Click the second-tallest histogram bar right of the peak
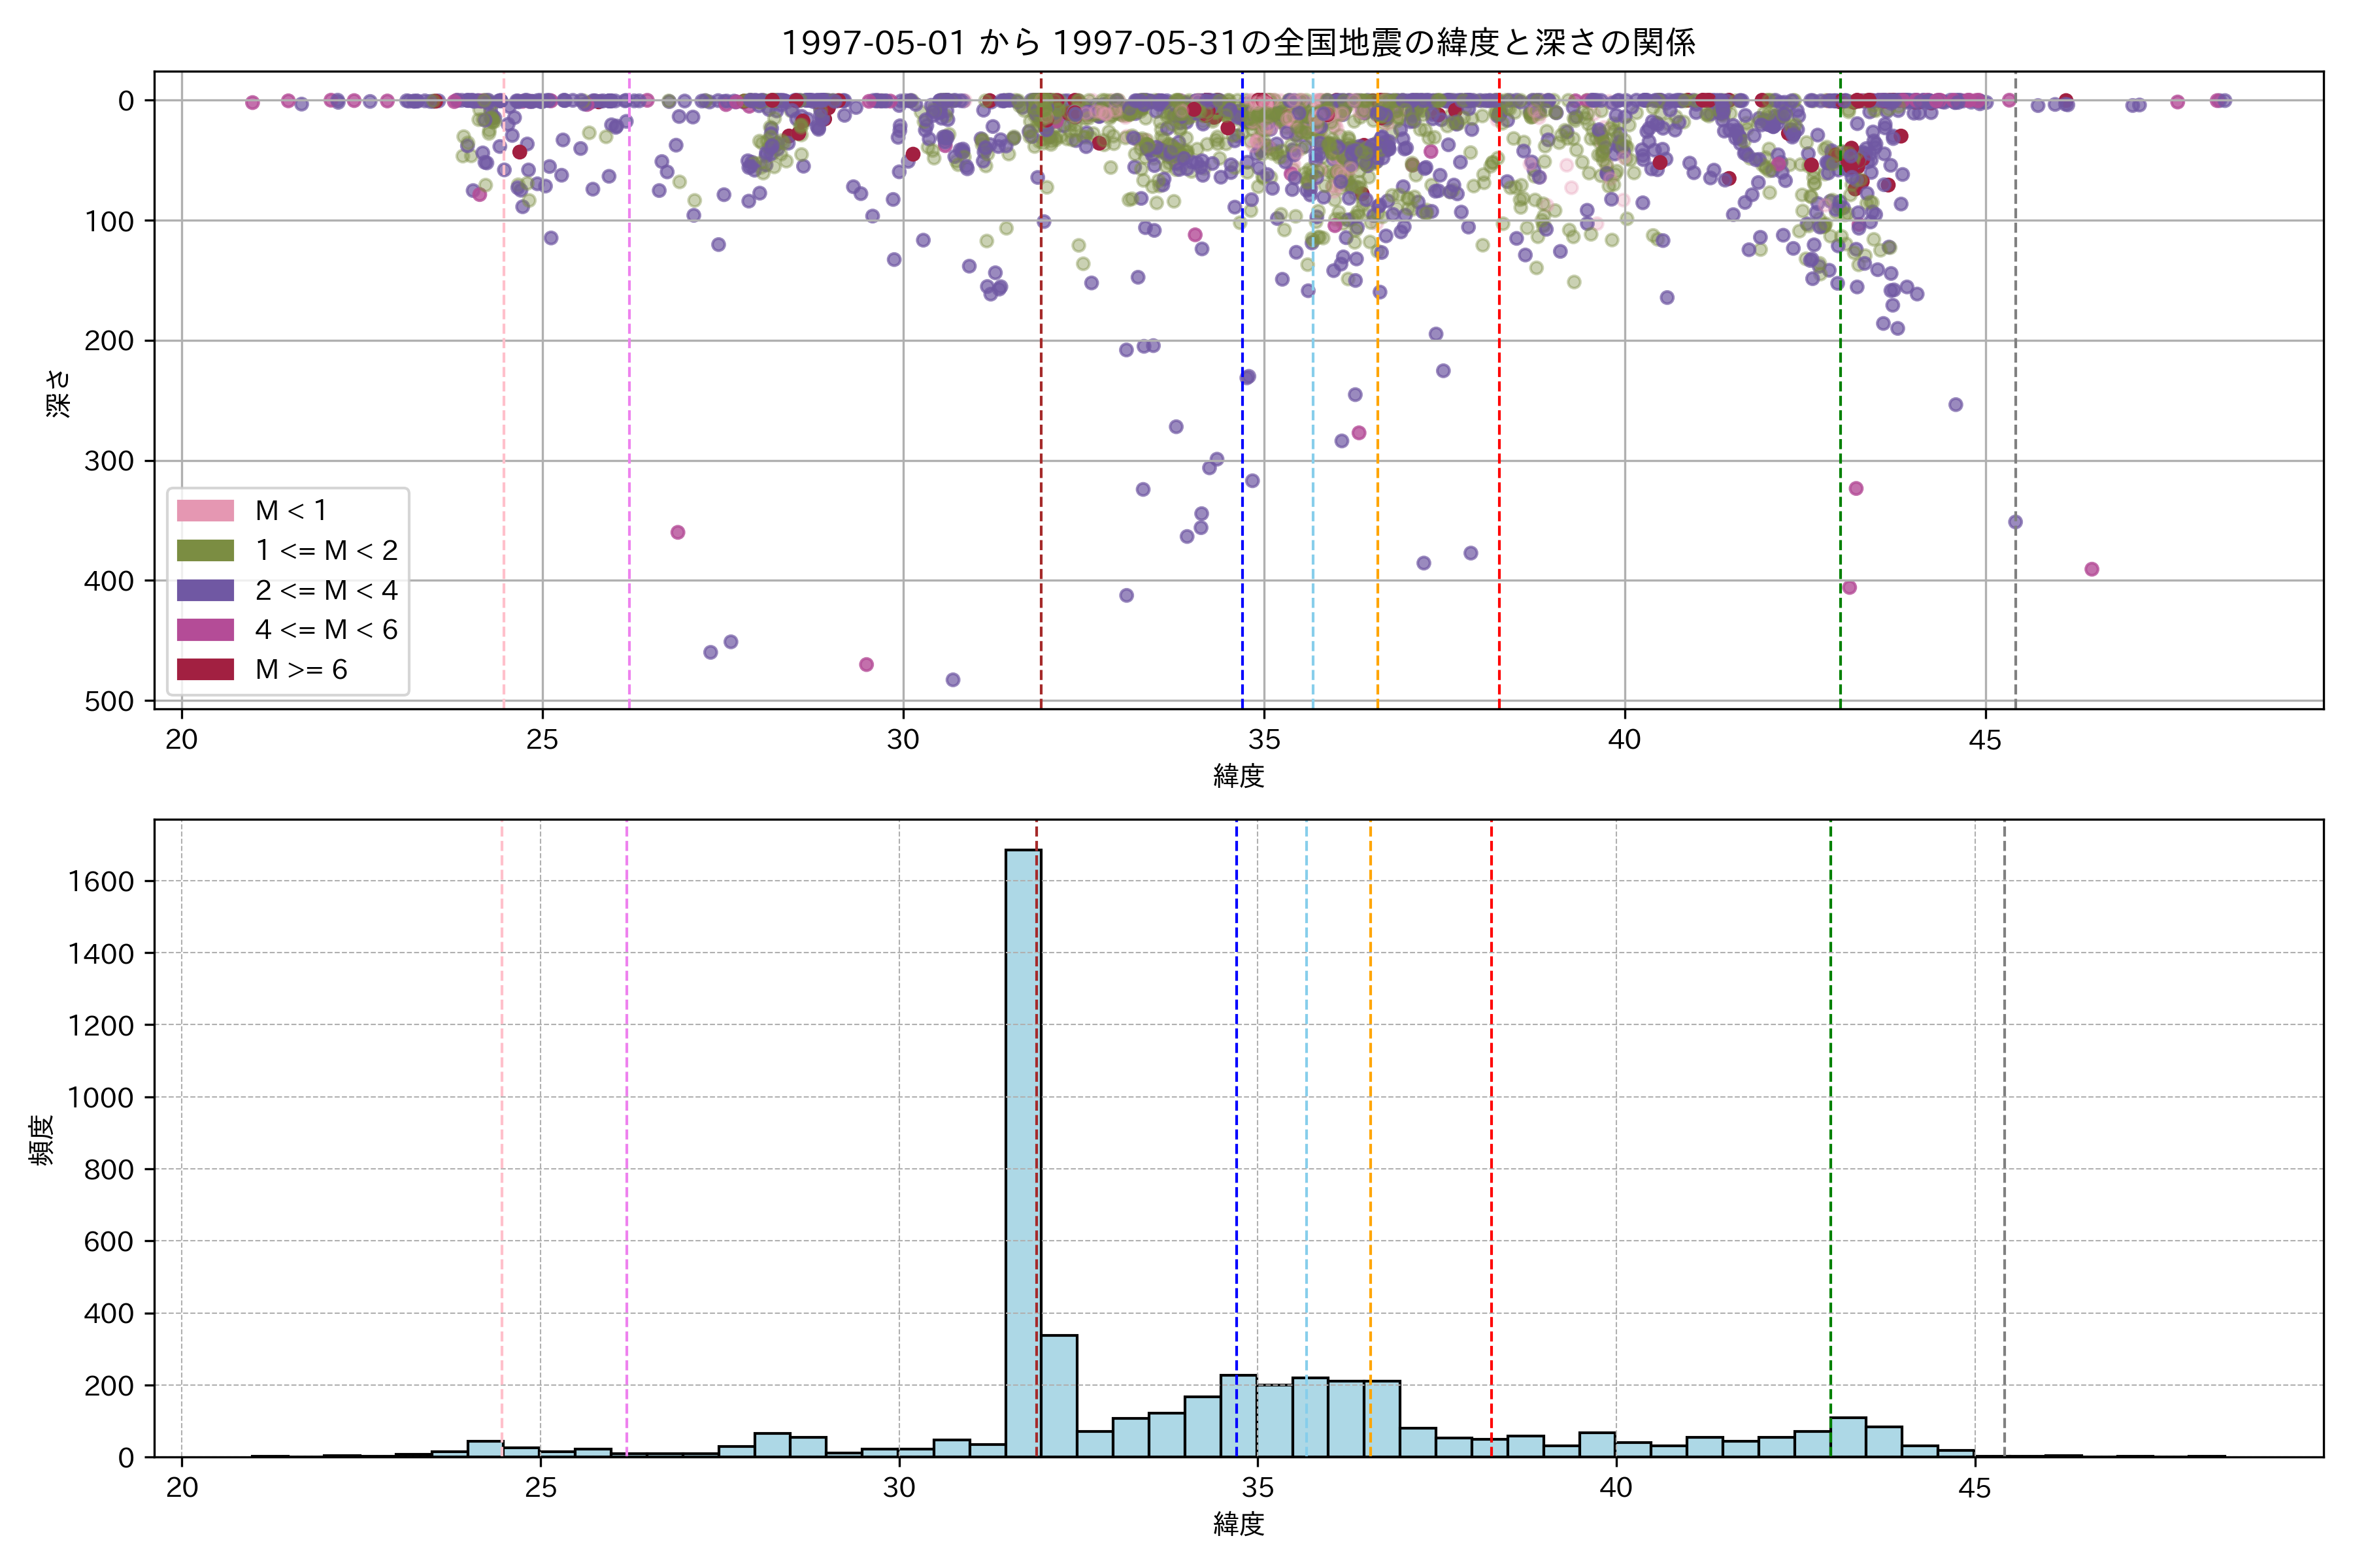Image resolution: width=2353 pixels, height=1568 pixels. 1058,1395
